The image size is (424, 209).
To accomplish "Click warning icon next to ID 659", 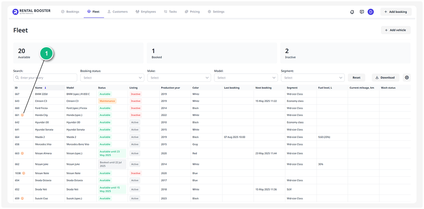I will [22, 198].
